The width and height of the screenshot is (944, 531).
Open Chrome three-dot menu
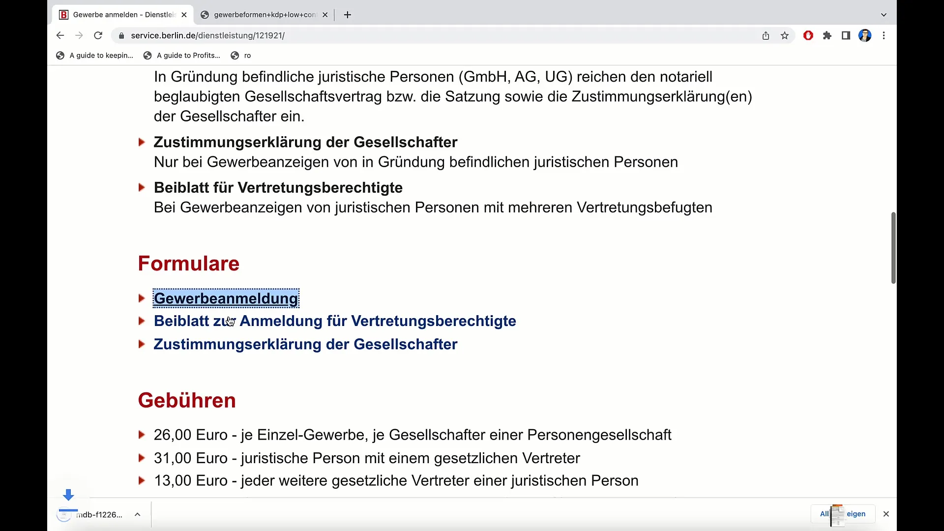click(884, 35)
